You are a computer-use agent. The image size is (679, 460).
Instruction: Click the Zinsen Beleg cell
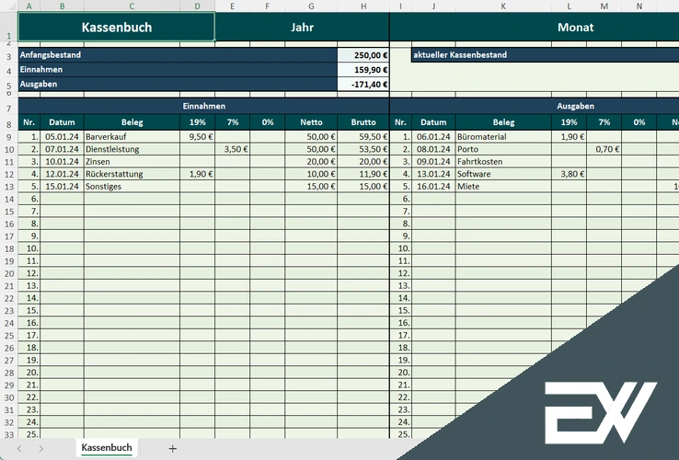132,162
